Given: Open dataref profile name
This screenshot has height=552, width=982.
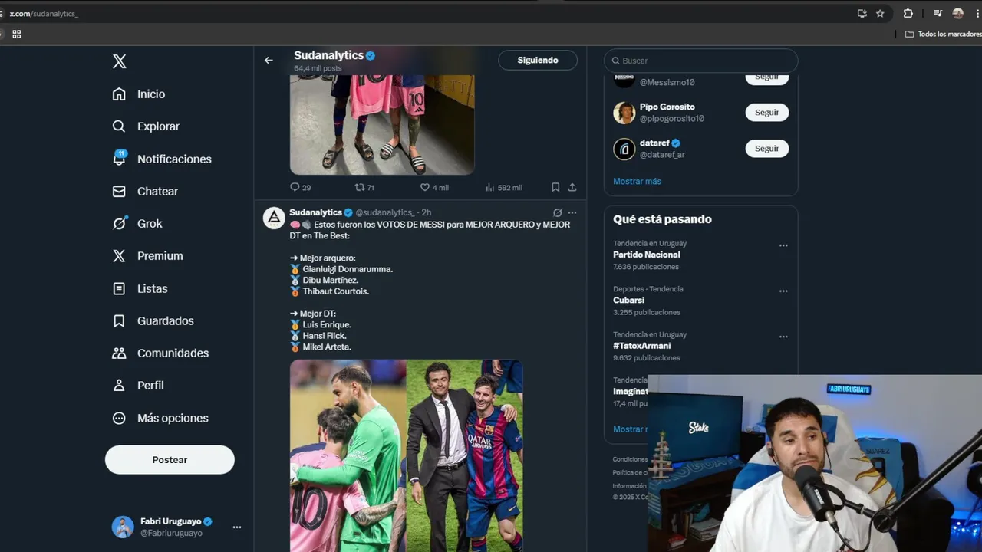Looking at the screenshot, I should [x=654, y=143].
